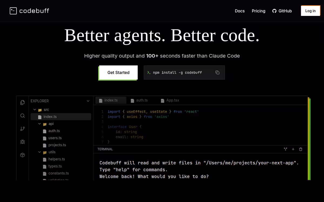Viewport: 324px width, 202px height.
Task: Click the "Better agents. Better code." heading
Action: 162,35
